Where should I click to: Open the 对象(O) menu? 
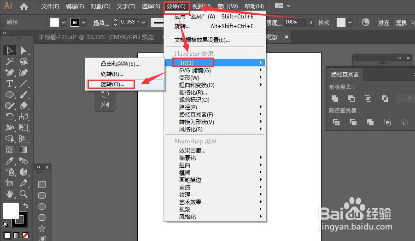(100, 6)
